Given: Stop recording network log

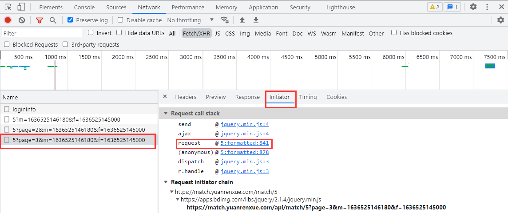Looking at the screenshot, I should [x=8, y=20].
